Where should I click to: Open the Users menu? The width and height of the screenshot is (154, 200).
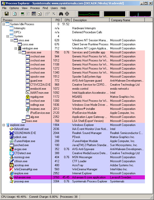(x=54, y=8)
